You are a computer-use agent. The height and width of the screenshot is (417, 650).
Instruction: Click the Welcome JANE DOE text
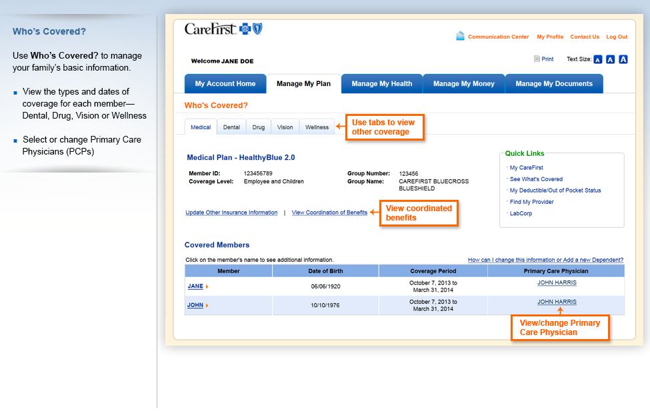click(222, 61)
